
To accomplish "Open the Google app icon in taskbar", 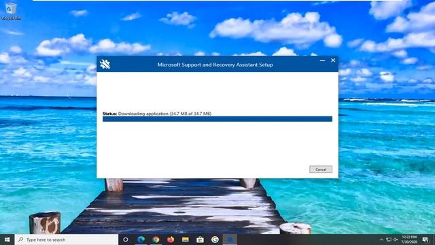I will (x=215, y=240).
